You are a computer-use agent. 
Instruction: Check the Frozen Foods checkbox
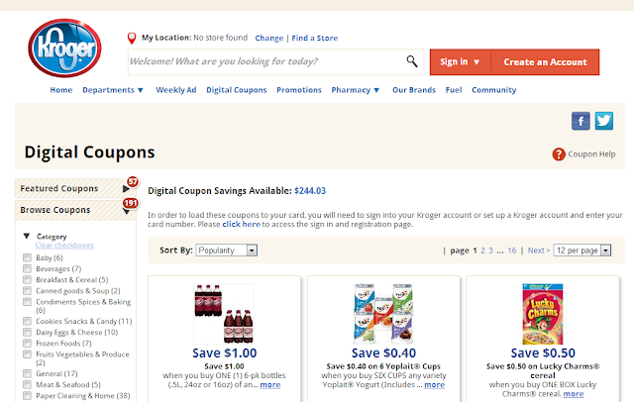[x=27, y=343]
